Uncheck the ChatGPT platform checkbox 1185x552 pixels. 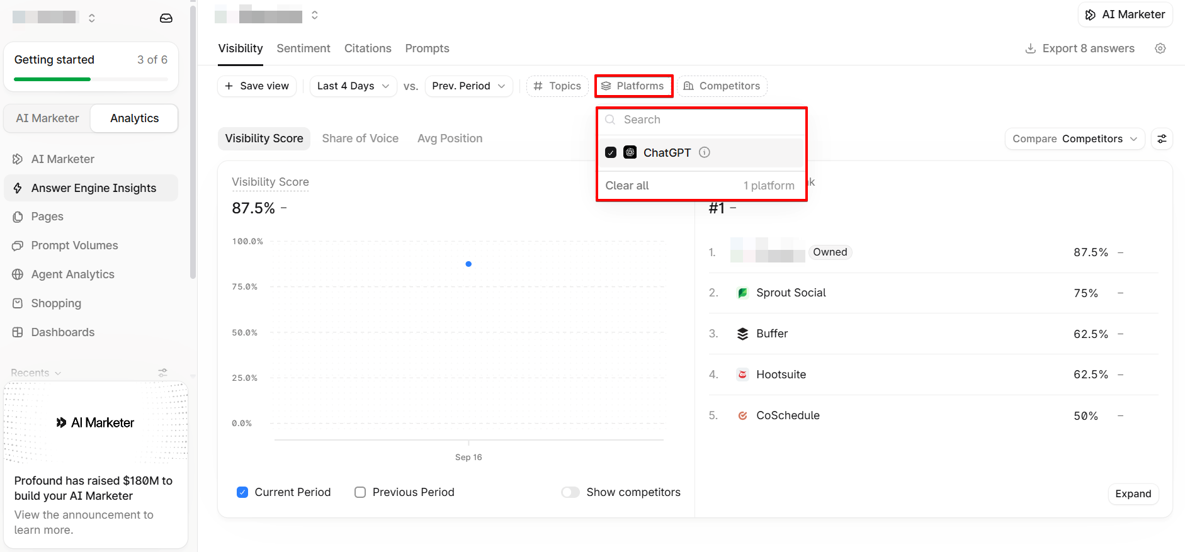611,152
